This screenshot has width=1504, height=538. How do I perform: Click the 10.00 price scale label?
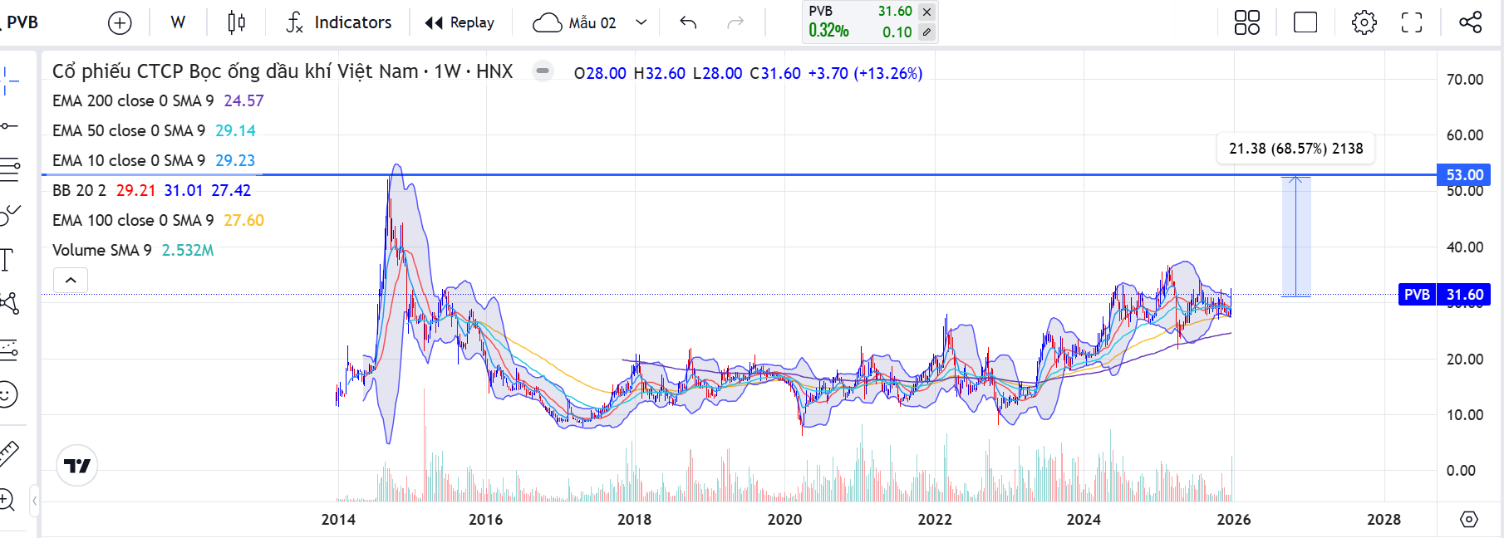(1464, 415)
